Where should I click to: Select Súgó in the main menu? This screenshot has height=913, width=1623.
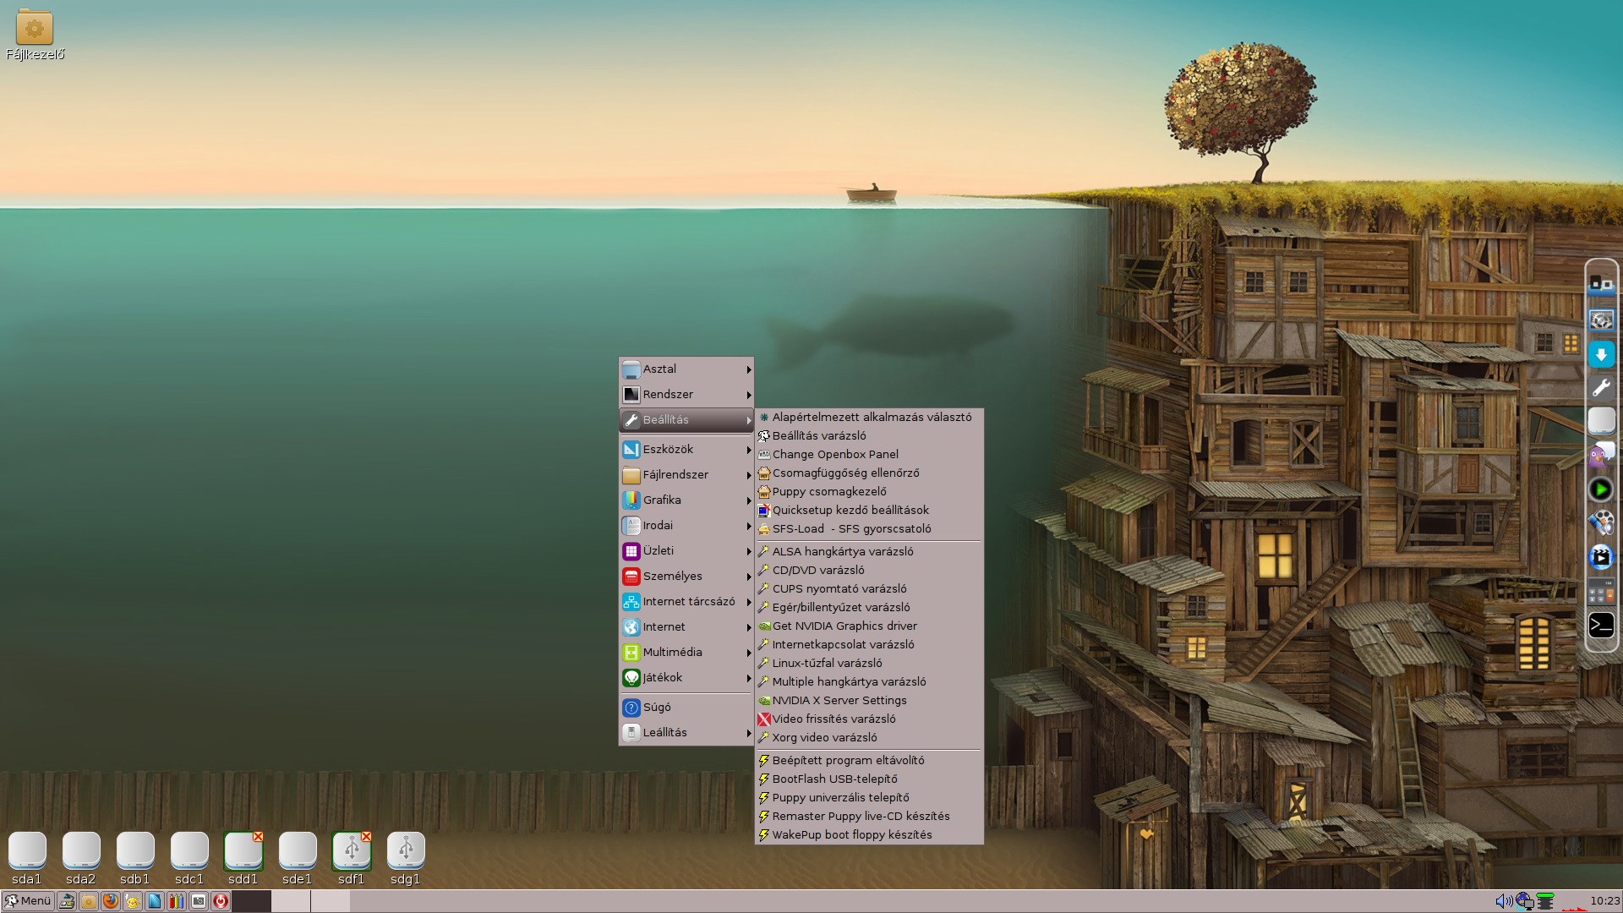(686, 708)
